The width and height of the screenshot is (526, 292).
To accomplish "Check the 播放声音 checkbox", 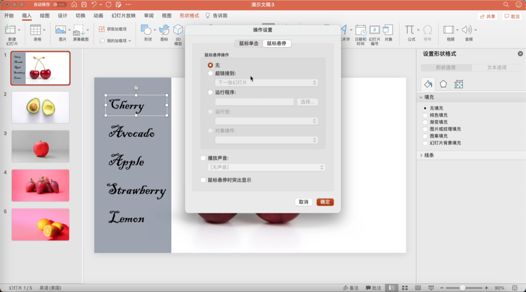I will [x=203, y=158].
